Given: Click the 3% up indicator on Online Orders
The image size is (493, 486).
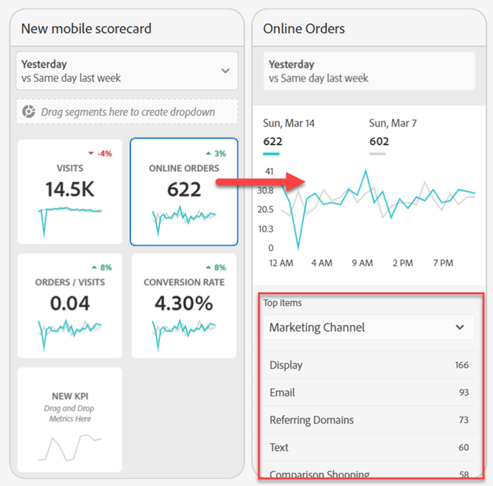Looking at the screenshot, I should tap(216, 154).
